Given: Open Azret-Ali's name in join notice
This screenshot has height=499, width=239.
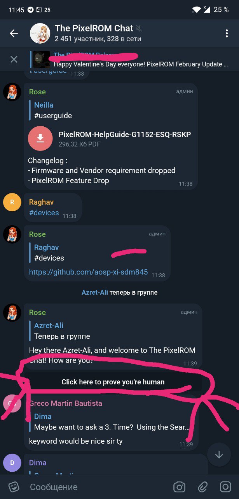Looking at the screenshot, I should (95, 292).
